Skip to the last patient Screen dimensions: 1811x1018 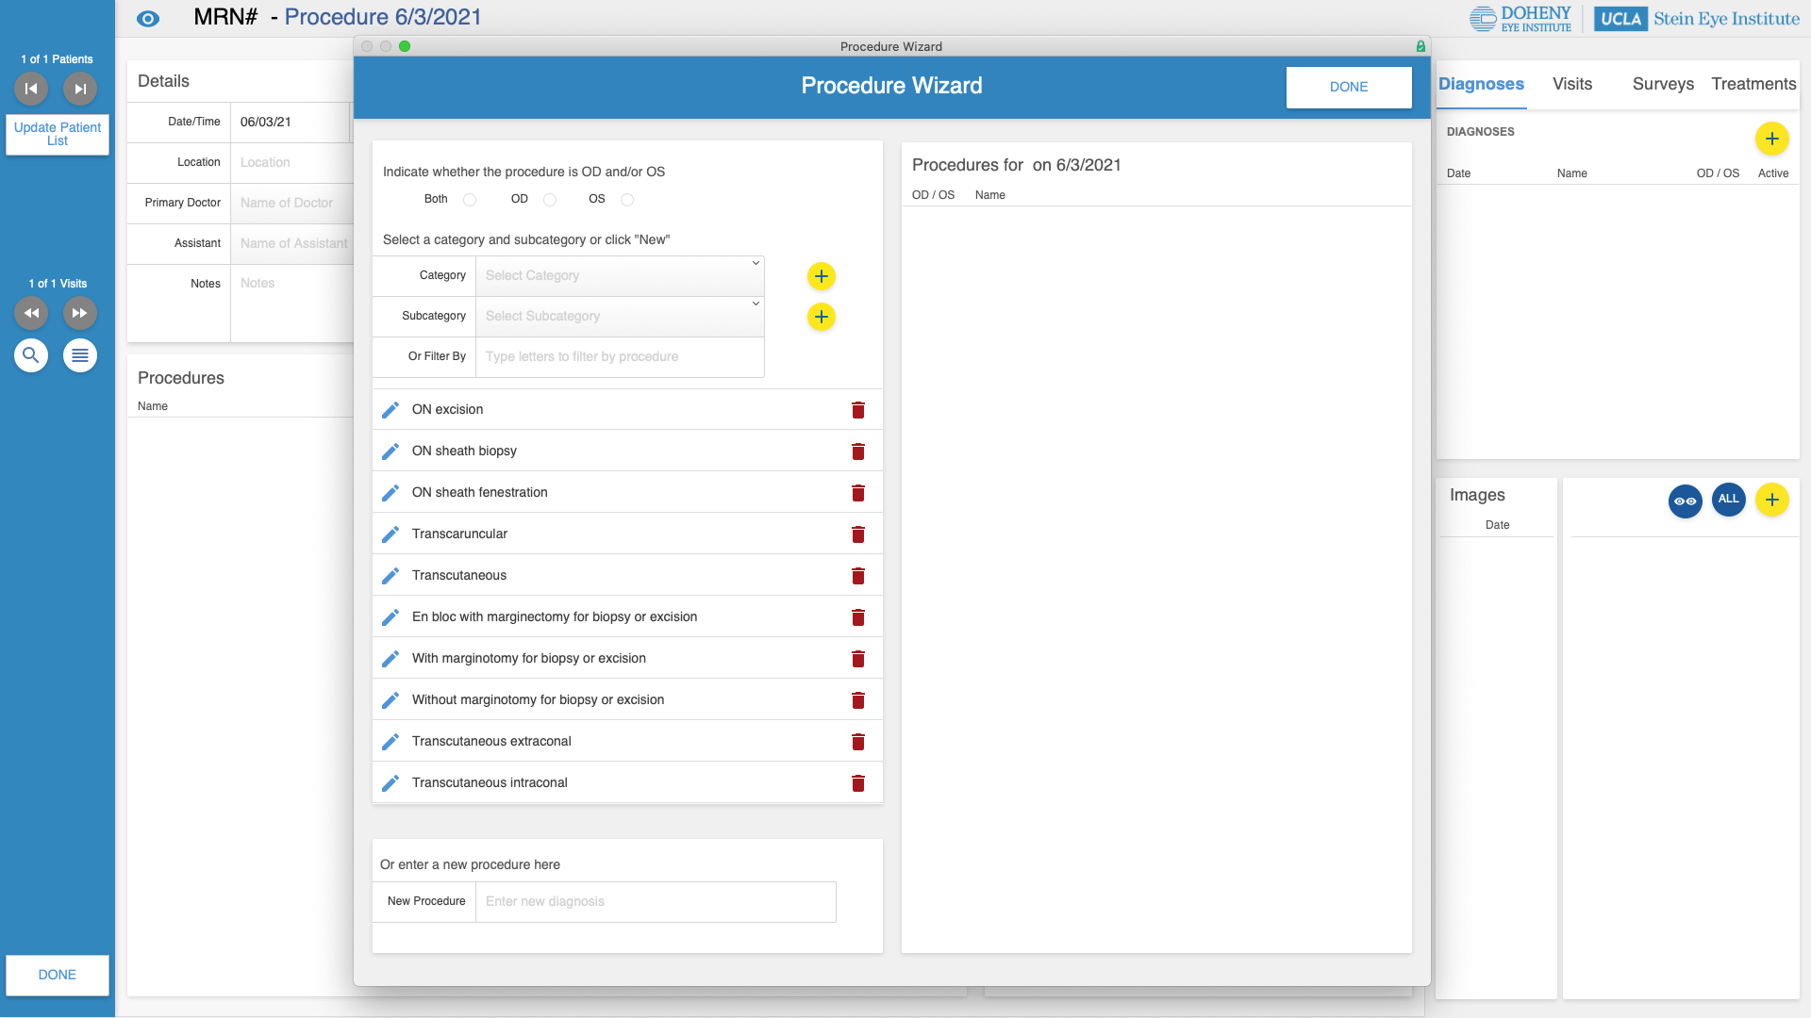(80, 89)
